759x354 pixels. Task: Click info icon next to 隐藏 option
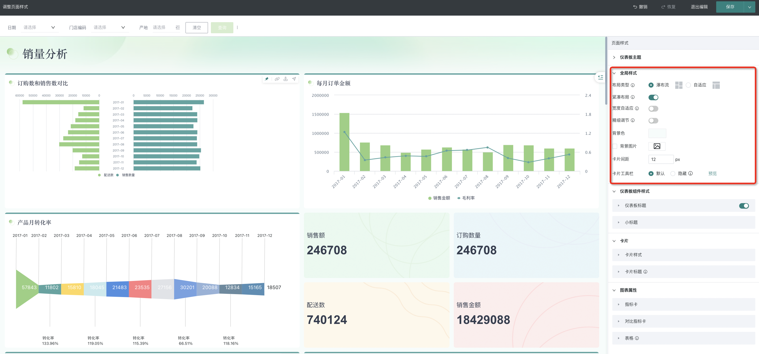click(690, 174)
